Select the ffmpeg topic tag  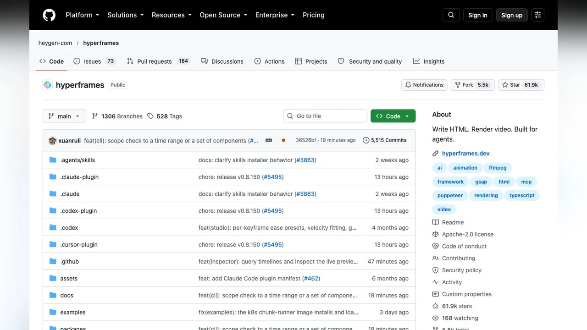point(498,168)
